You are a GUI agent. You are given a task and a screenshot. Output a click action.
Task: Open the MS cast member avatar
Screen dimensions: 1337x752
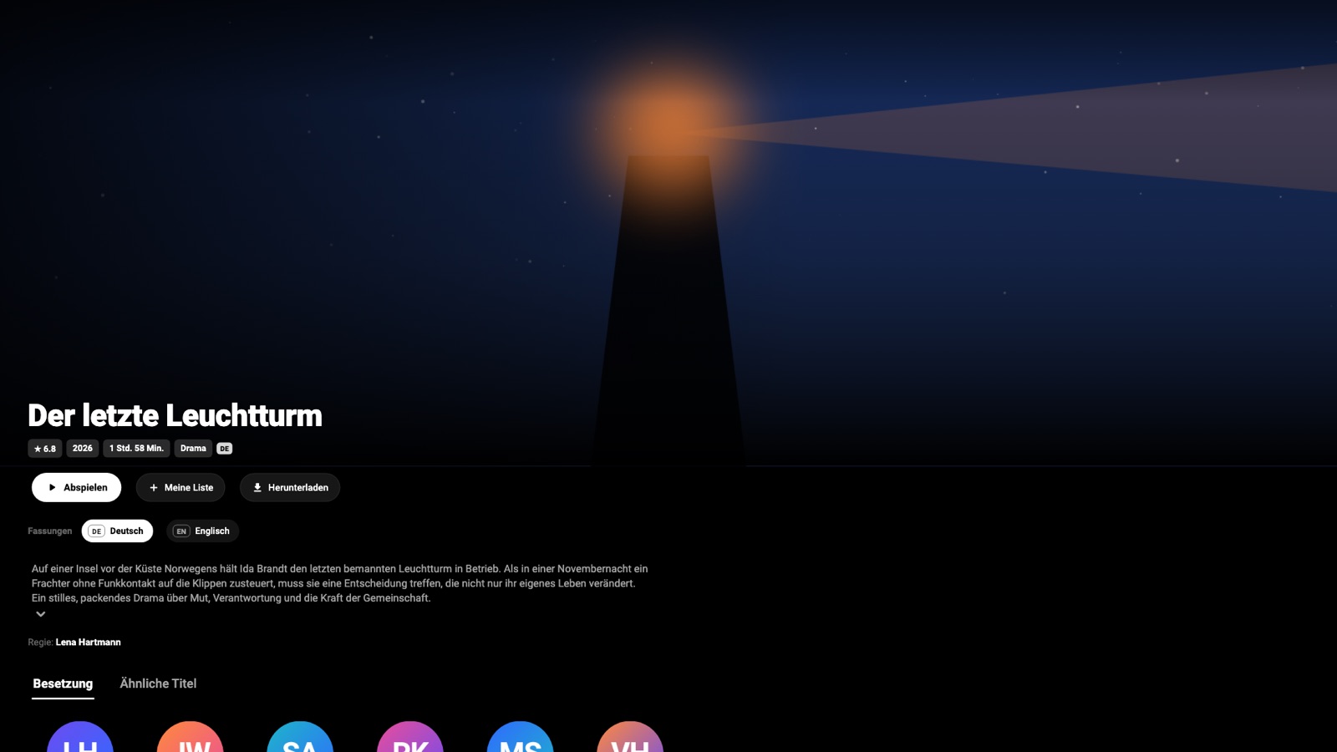[520, 737]
